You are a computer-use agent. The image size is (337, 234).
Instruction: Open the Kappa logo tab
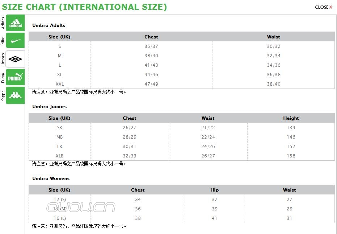click(16, 95)
